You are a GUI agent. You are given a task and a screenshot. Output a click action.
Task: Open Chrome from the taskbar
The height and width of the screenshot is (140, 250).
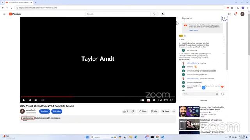157,137
